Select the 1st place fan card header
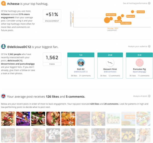This screenshot has width=153, height=143. click(x=81, y=55)
